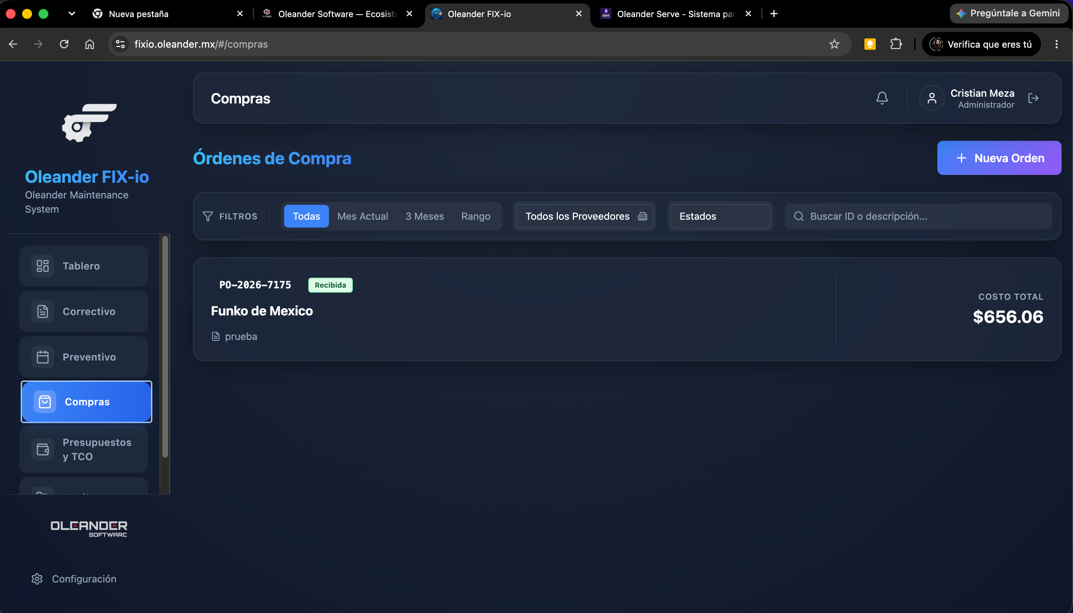Click the browser home icon
This screenshot has width=1073, height=613.
pyautogui.click(x=90, y=44)
